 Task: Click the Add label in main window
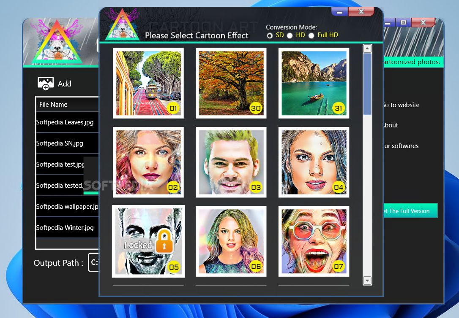tap(64, 84)
